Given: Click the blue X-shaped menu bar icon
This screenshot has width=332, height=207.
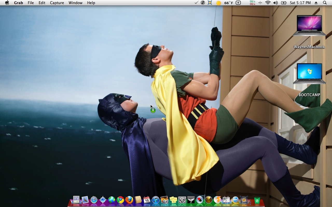Looking at the screenshot, I should point(210,3).
